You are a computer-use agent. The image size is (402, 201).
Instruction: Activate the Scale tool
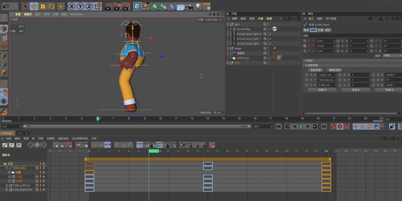coord(43,6)
